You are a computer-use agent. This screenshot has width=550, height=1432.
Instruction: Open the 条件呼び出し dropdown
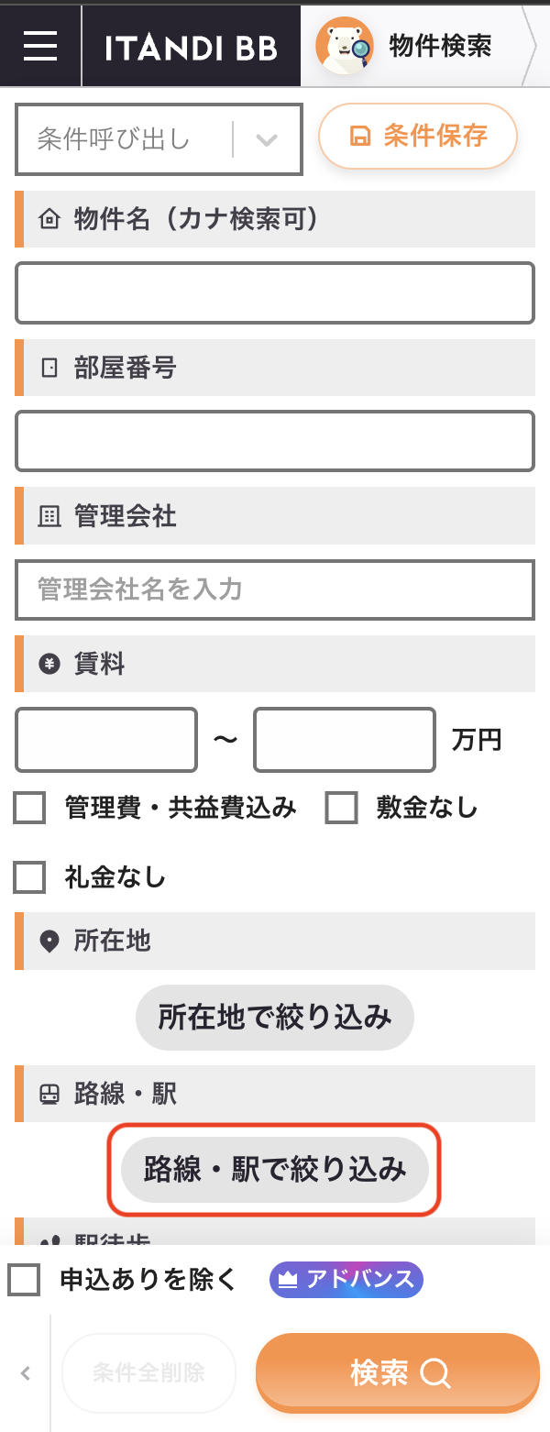(x=159, y=139)
